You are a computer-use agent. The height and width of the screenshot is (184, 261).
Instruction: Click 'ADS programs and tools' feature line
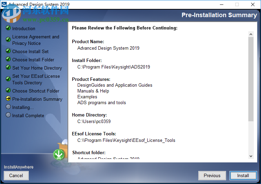[x=101, y=102]
